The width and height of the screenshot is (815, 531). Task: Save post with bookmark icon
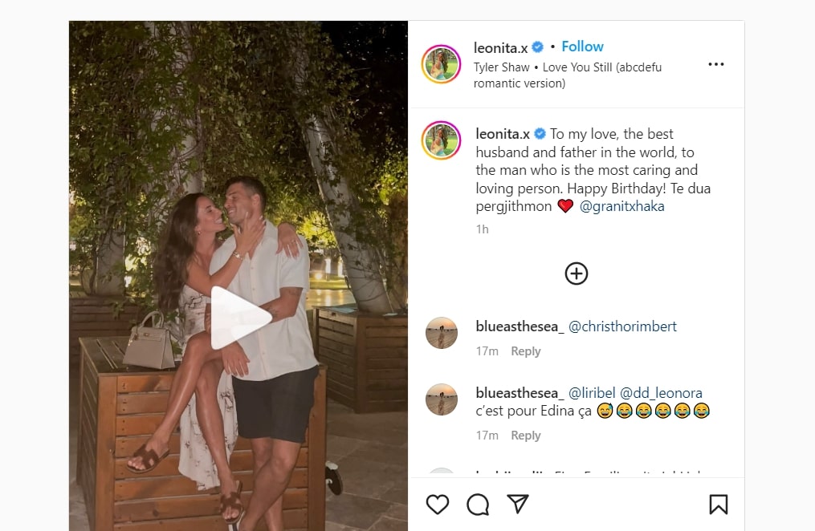coord(718,504)
